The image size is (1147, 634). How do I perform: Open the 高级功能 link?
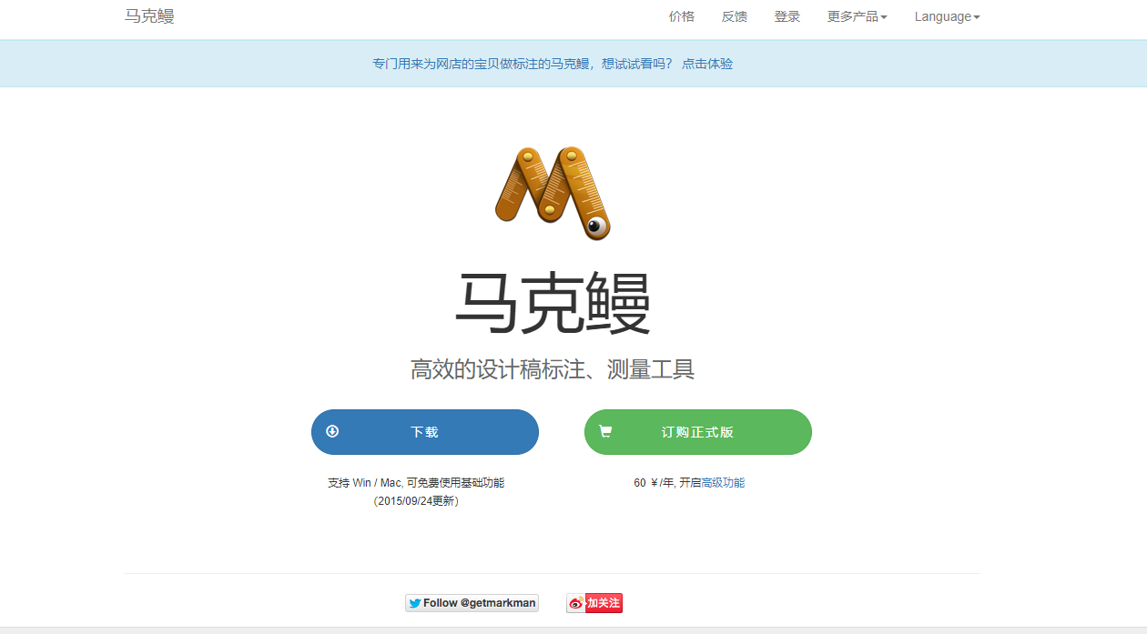click(x=723, y=483)
